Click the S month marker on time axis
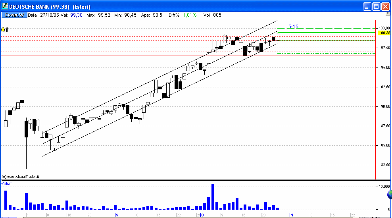This screenshot has width=392, height=218. pos(117,215)
